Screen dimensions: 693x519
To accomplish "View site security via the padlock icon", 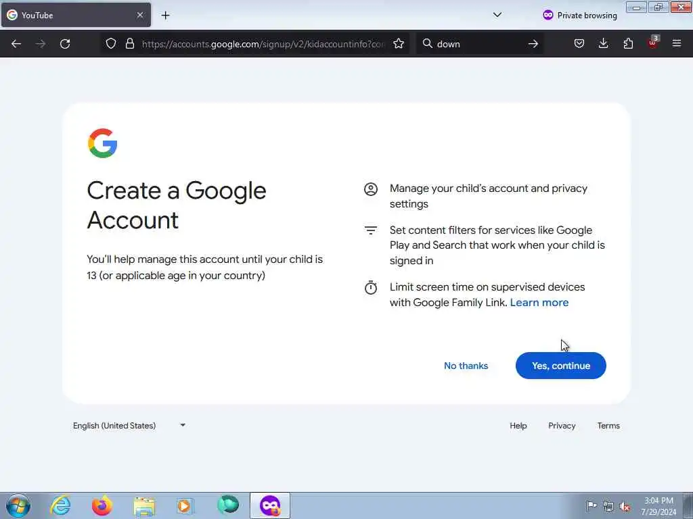I will [x=129, y=44].
